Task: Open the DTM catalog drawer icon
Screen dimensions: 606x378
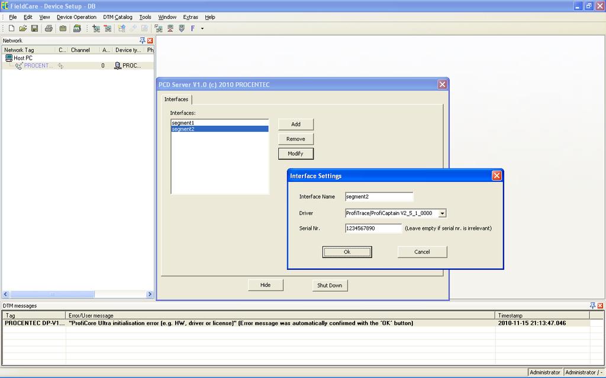Action: [x=77, y=28]
